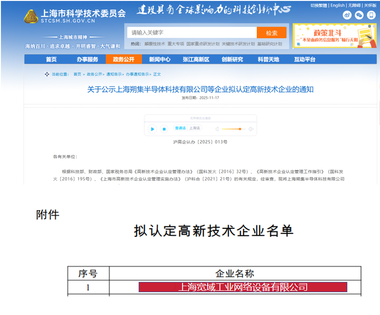Open the Weibo social icon

pos(347,15)
